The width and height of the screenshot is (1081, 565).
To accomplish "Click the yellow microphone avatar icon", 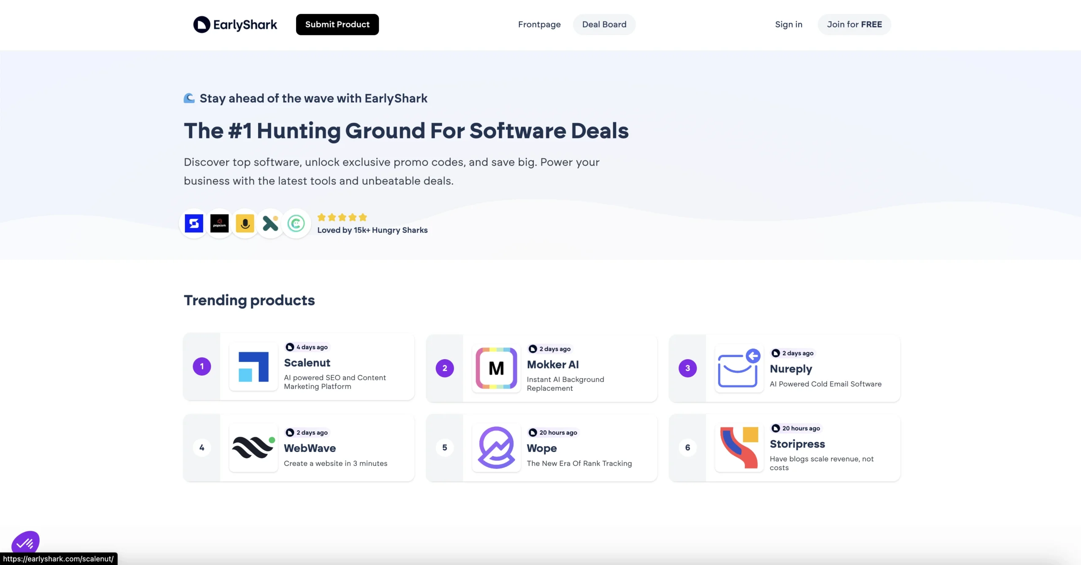I will [x=245, y=223].
